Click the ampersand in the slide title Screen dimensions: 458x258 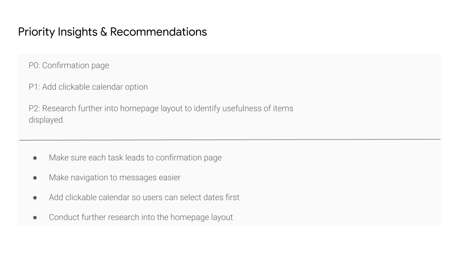pyautogui.click(x=104, y=32)
